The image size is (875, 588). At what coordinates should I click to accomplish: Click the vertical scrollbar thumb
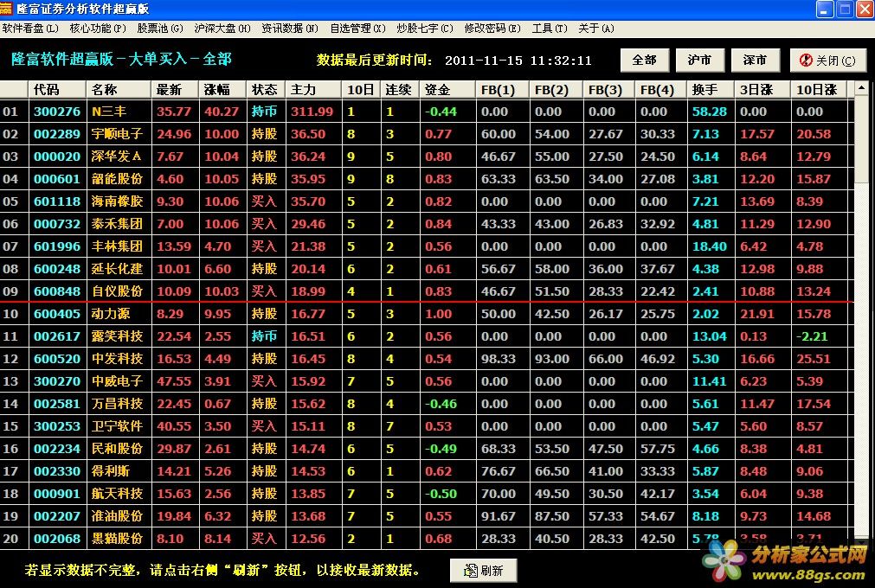pyautogui.click(x=862, y=137)
